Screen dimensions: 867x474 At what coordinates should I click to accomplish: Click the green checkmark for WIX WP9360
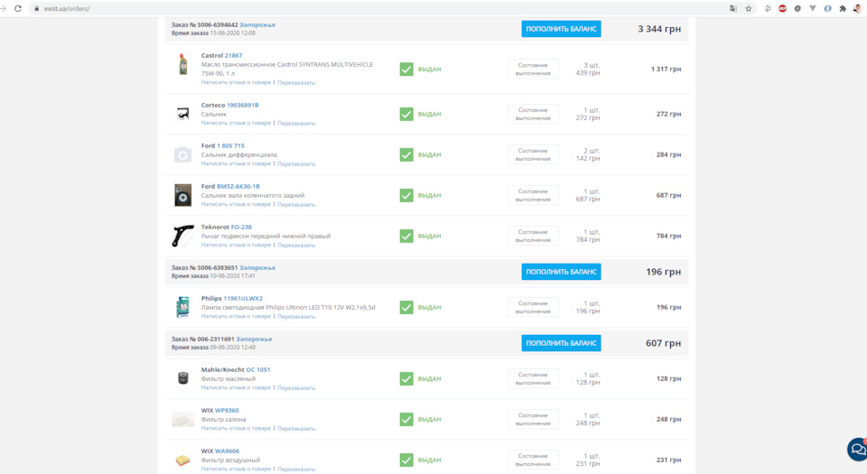click(x=406, y=419)
